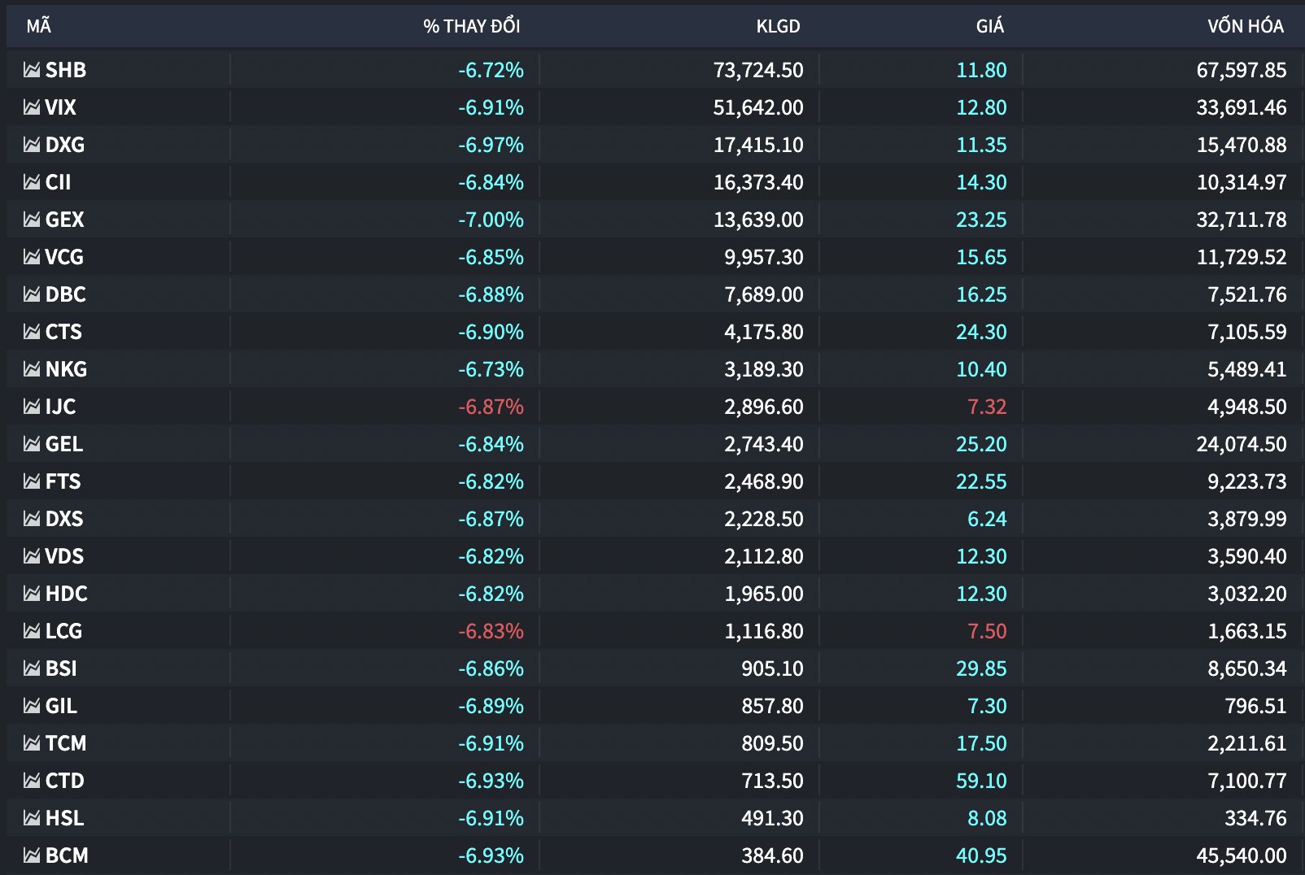The image size is (1305, 875).
Task: Sort by the % THAY ĐỔI column header
Action: [472, 26]
